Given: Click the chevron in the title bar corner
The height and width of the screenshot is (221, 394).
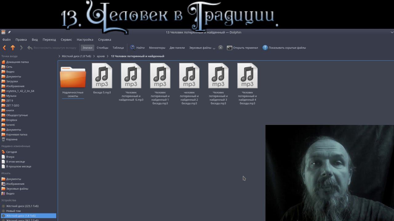Looking at the screenshot, I should tap(392, 32).
